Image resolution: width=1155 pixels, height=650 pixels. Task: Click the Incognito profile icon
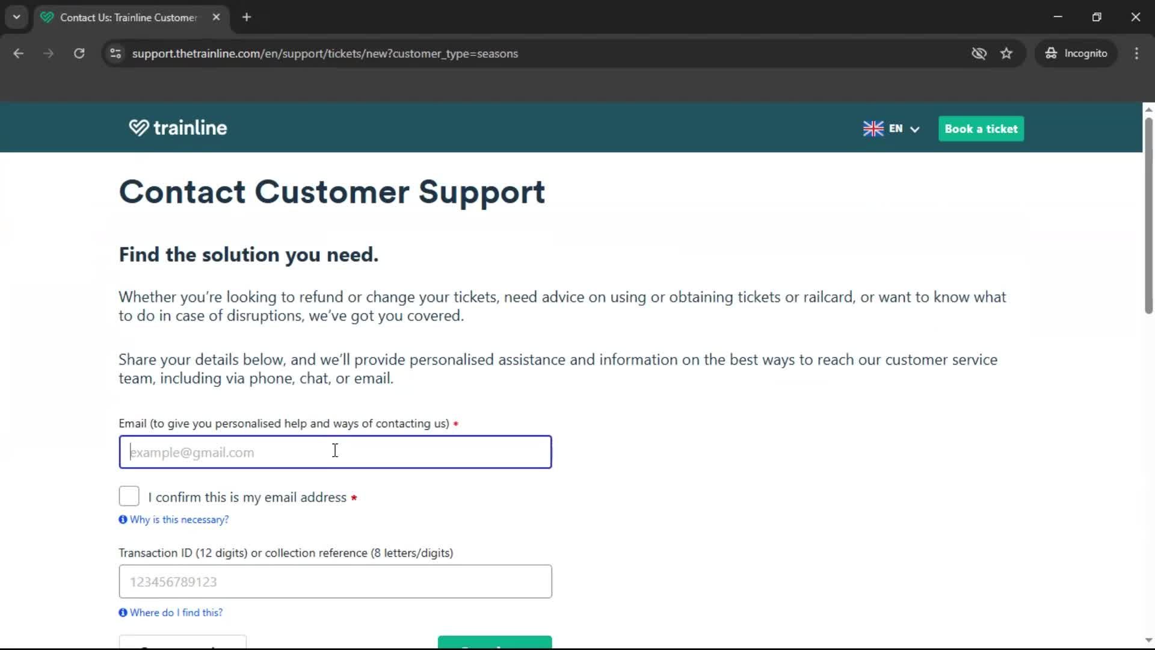[x=1050, y=54]
